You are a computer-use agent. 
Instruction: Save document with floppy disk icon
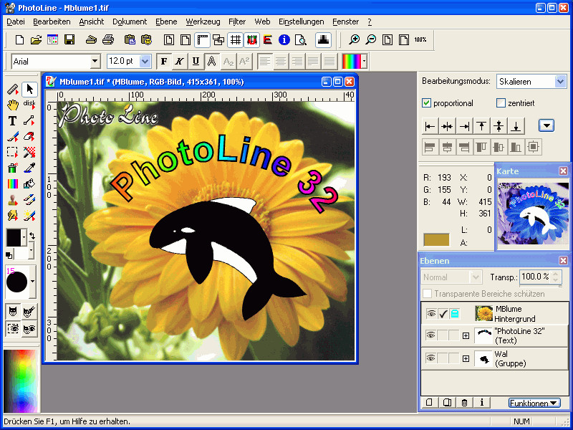tap(69, 39)
